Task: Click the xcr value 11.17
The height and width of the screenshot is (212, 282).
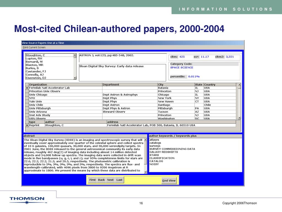Action: point(205,57)
